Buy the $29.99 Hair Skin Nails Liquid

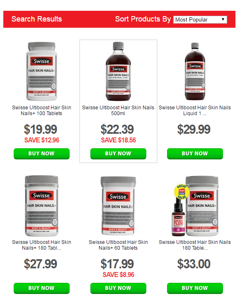tap(195, 154)
